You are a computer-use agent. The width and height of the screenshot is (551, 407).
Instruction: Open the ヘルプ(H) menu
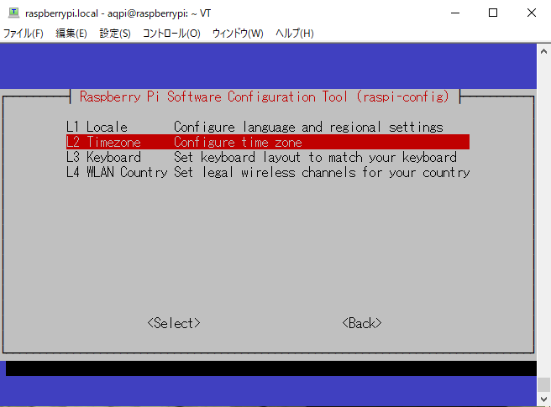(295, 34)
